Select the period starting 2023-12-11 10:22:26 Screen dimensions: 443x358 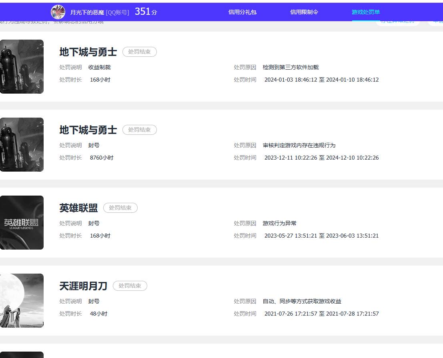tap(321, 158)
